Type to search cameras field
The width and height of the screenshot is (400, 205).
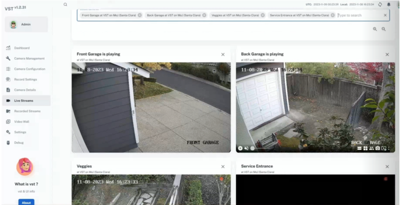pyautogui.click(x=359, y=15)
